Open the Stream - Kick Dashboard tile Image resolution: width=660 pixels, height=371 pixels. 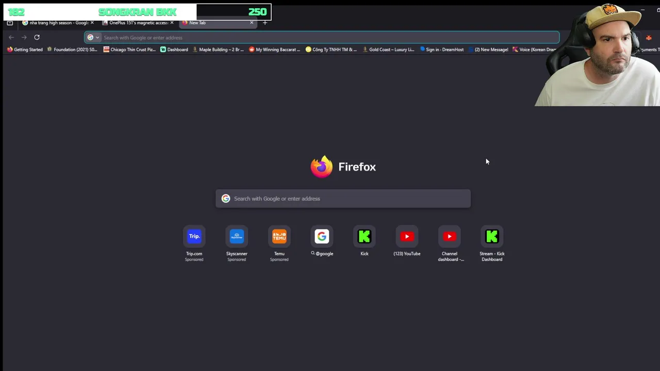coord(492,237)
